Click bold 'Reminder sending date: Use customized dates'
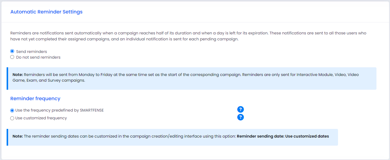Image resolution: width=390 pixels, height=160 pixels. [x=283, y=136]
